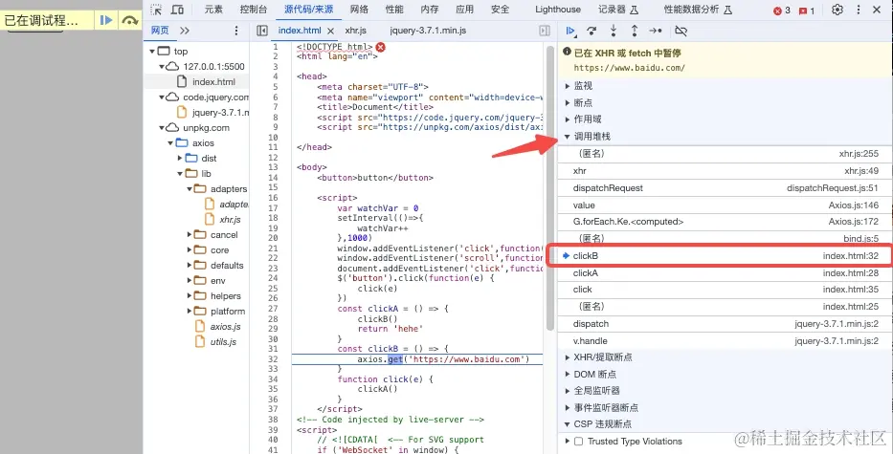893x454 pixels.
Task: Open the 性能数据分析 tab
Action: pos(698,10)
